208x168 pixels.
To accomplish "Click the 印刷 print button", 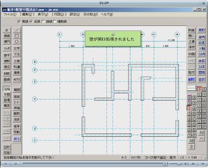I will tap(192, 54).
